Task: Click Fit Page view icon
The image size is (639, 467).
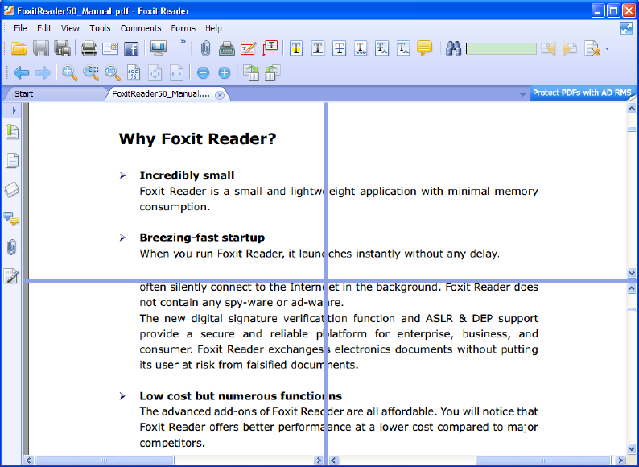Action: click(x=155, y=72)
